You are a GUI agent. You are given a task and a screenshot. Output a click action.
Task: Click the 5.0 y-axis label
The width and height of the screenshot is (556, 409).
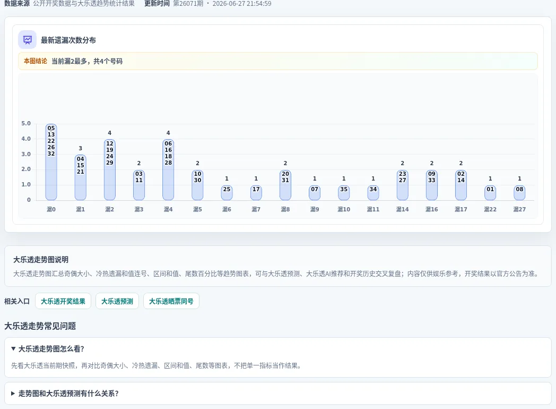click(26, 124)
